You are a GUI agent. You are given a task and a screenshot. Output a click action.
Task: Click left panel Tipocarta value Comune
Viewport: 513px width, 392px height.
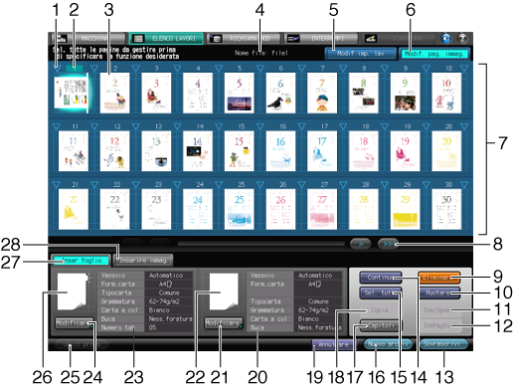click(x=169, y=293)
